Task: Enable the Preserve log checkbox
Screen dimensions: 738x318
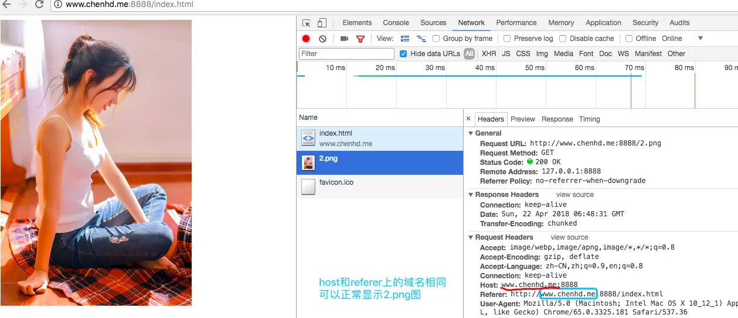Action: click(x=507, y=39)
